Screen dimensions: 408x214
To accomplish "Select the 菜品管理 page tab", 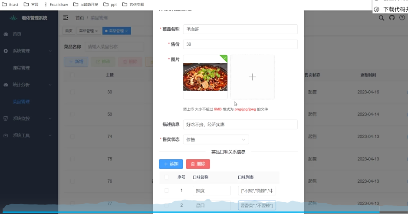I will (117, 31).
